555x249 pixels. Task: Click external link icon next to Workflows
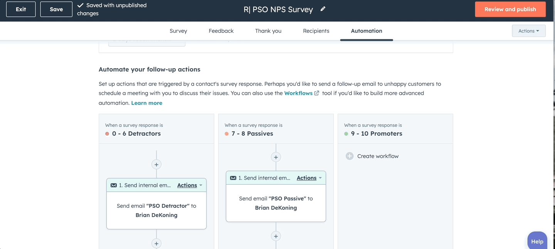pos(317,93)
